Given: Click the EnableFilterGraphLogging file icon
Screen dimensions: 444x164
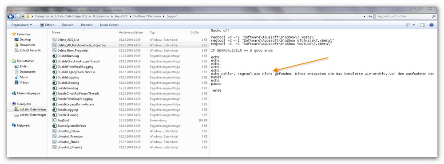Looking at the screenshot, I should [x=54, y=99].
